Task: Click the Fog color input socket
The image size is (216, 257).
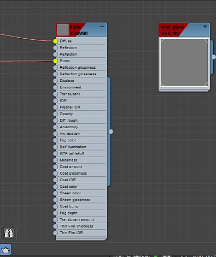Action: (56, 140)
